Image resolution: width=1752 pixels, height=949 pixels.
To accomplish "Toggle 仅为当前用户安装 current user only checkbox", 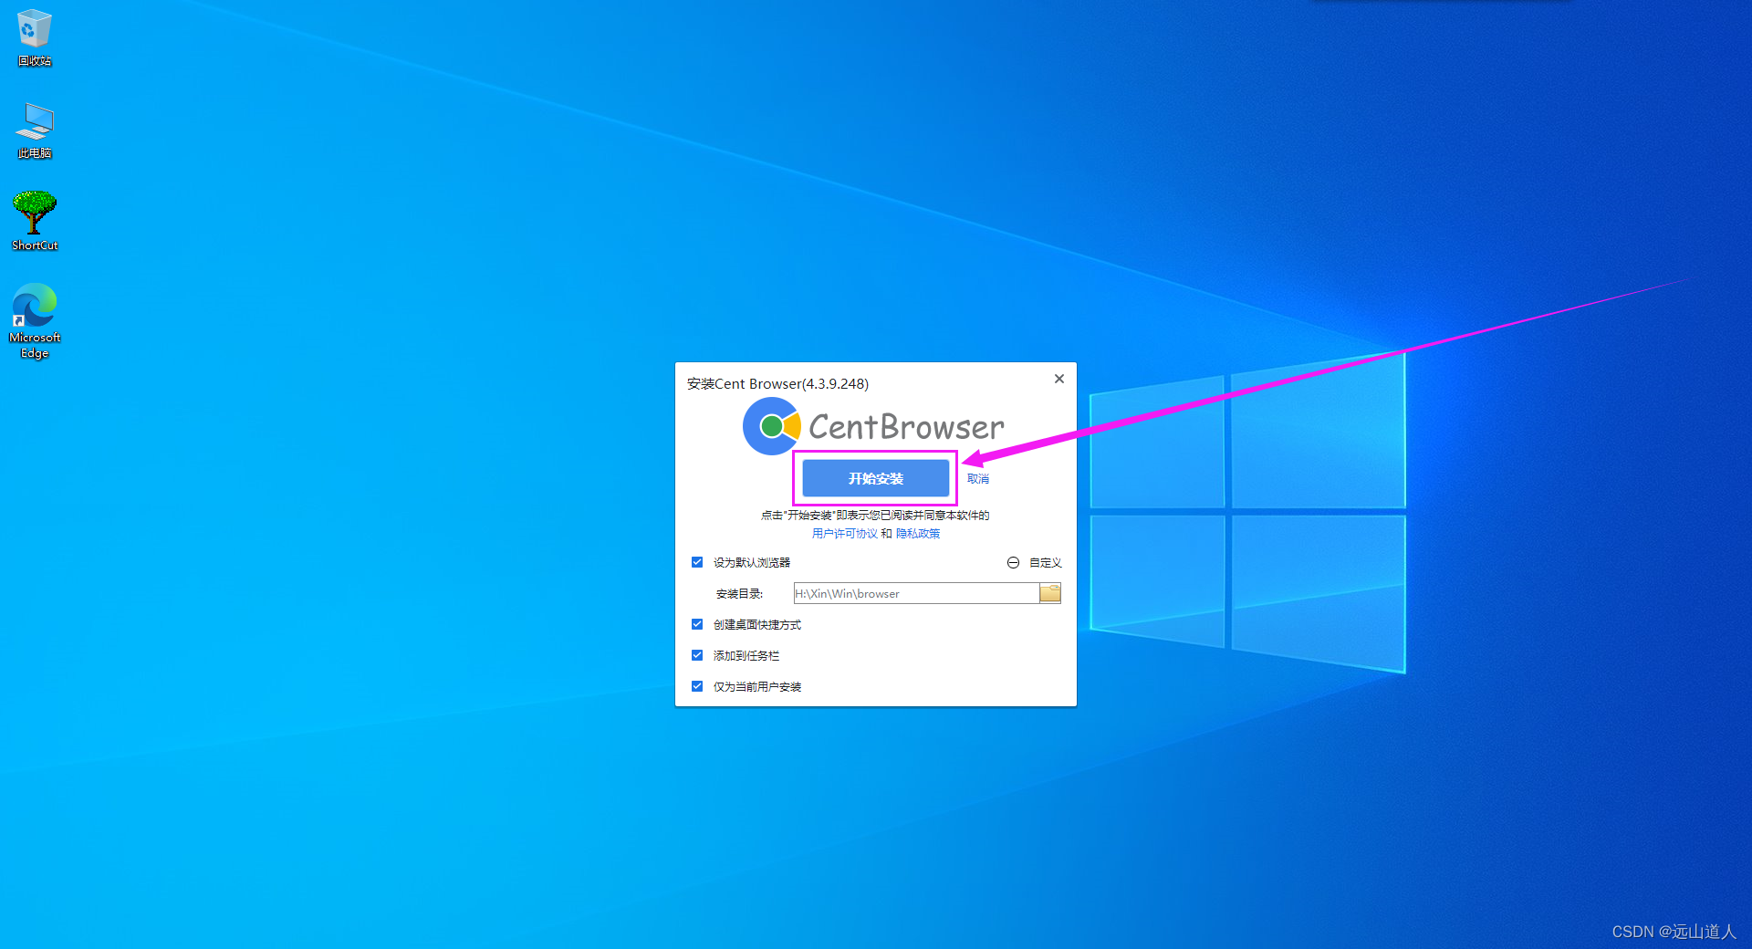I will coord(697,686).
